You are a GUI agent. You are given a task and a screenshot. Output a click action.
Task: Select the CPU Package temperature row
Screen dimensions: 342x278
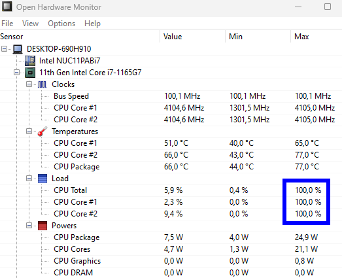click(171, 167)
